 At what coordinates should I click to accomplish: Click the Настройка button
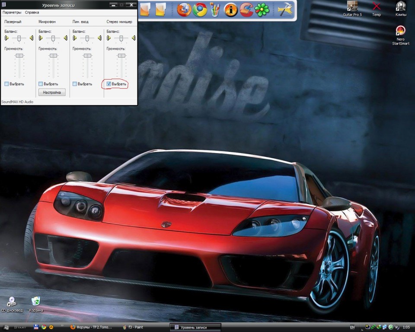(x=52, y=92)
